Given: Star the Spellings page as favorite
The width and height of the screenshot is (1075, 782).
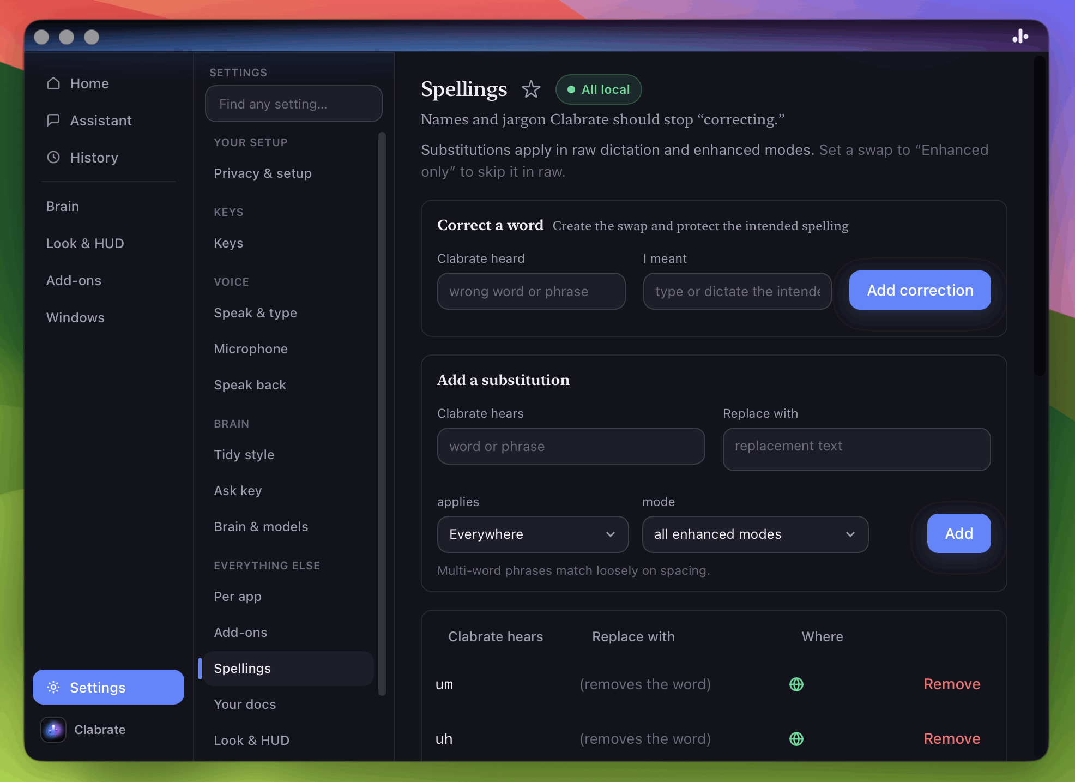Looking at the screenshot, I should coord(531,89).
